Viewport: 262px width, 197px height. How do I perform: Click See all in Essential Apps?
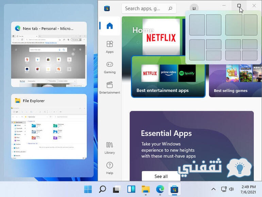point(161,176)
